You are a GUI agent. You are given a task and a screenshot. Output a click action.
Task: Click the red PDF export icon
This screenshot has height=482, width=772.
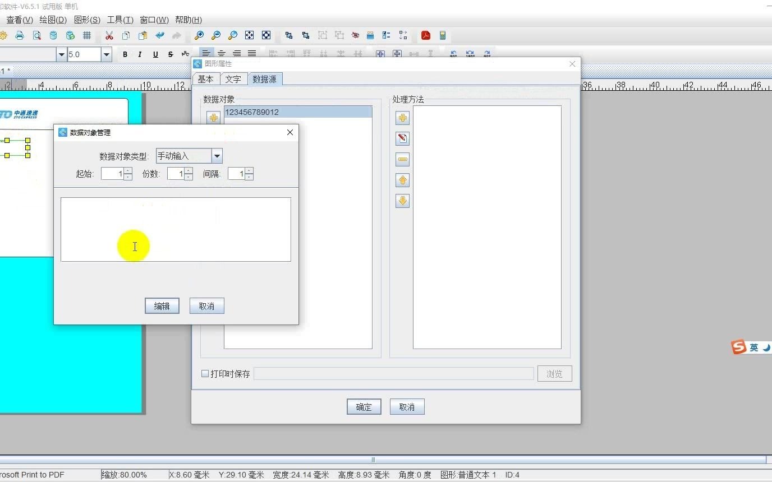[x=426, y=35]
